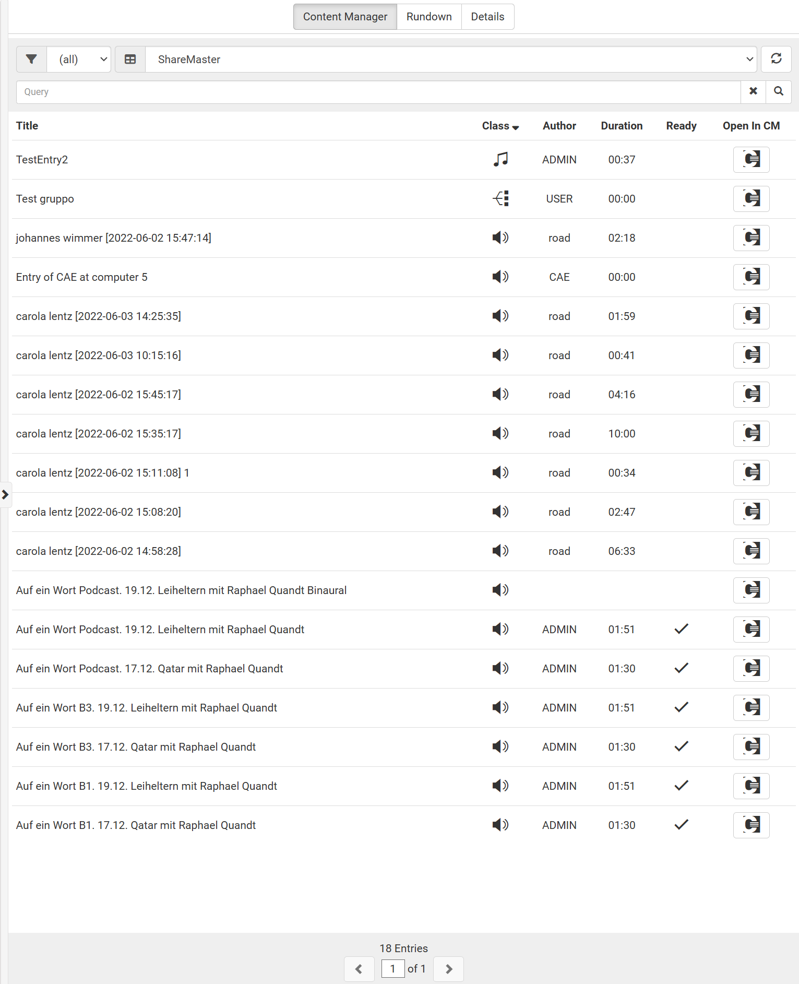Click the filter funnel icon

click(31, 60)
